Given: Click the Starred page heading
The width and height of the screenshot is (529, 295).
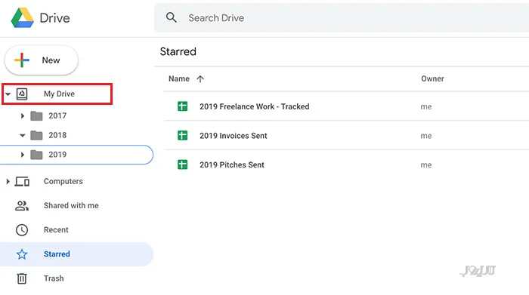Looking at the screenshot, I should pos(178,51).
